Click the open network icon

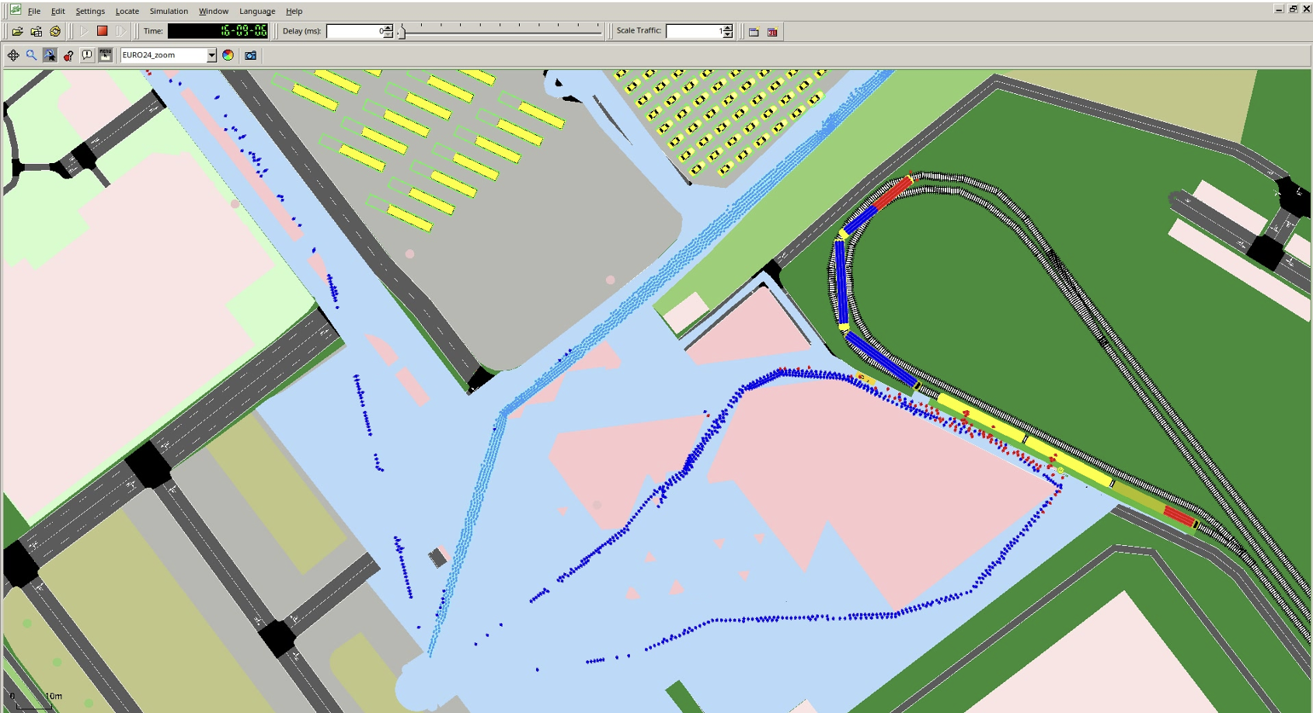tap(37, 32)
